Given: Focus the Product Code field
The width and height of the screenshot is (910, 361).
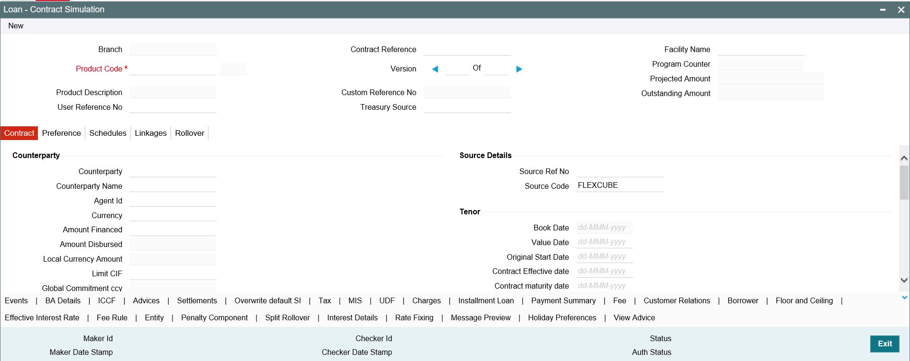Looking at the screenshot, I should tap(173, 69).
